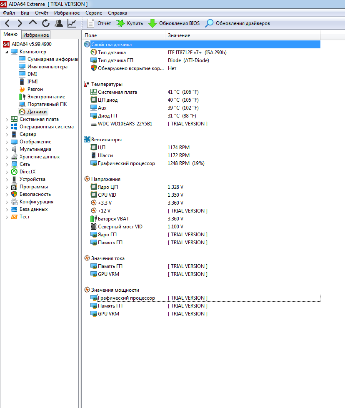This screenshot has width=345, height=408.
Task: Open Обновления BIOS updates
Action: click(174, 23)
